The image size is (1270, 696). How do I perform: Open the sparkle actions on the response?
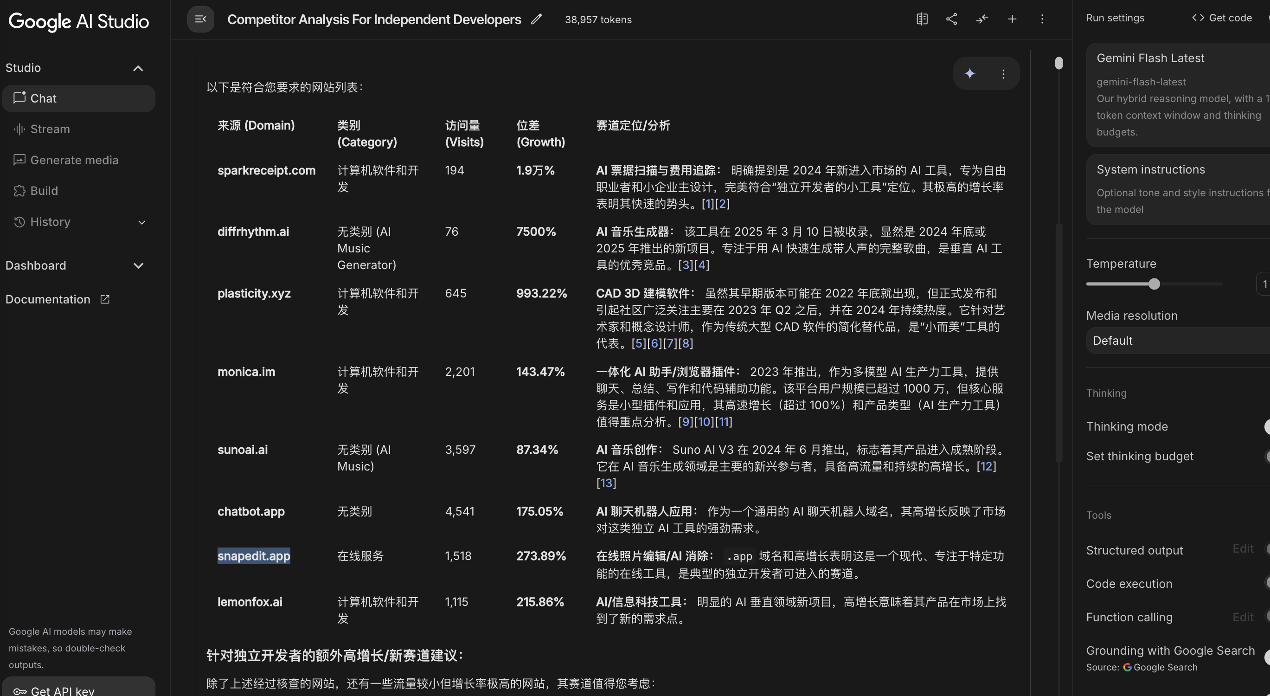(970, 73)
